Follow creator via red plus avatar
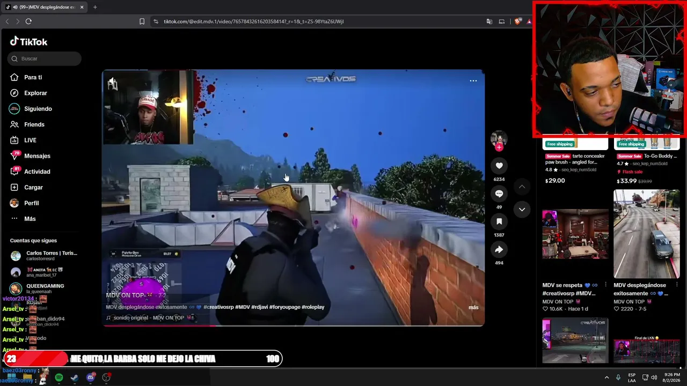 [x=499, y=147]
